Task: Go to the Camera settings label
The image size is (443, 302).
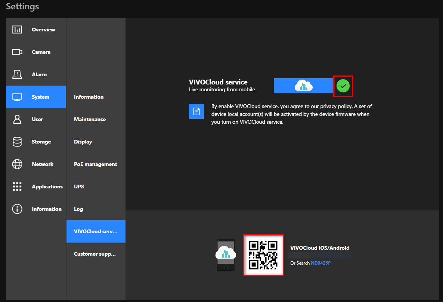Action: (41, 52)
